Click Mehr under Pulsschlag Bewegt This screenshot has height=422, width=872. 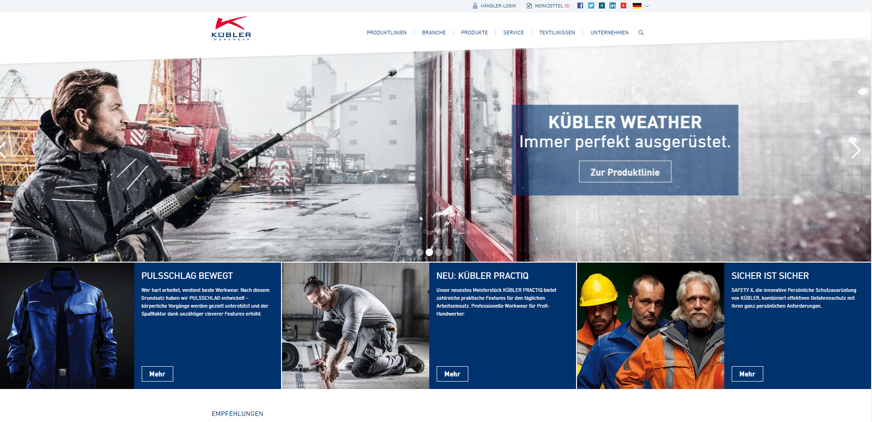[157, 374]
